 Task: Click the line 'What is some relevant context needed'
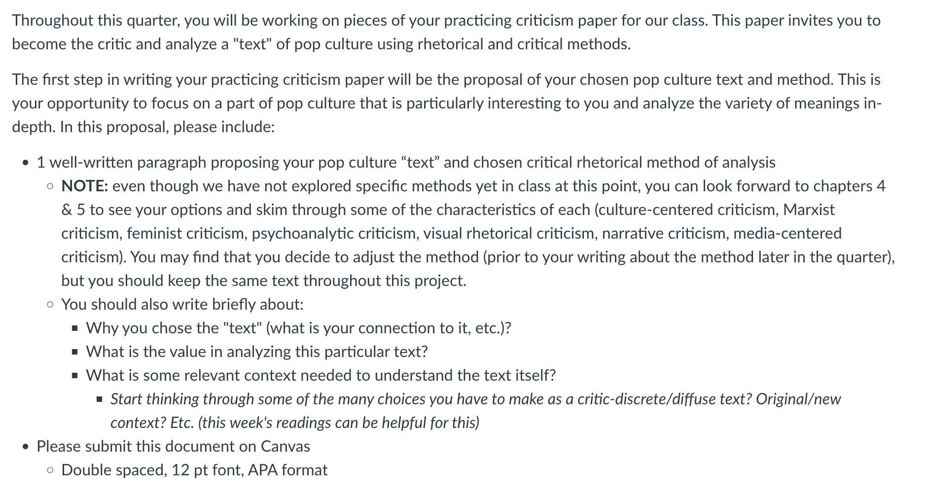[321, 375]
